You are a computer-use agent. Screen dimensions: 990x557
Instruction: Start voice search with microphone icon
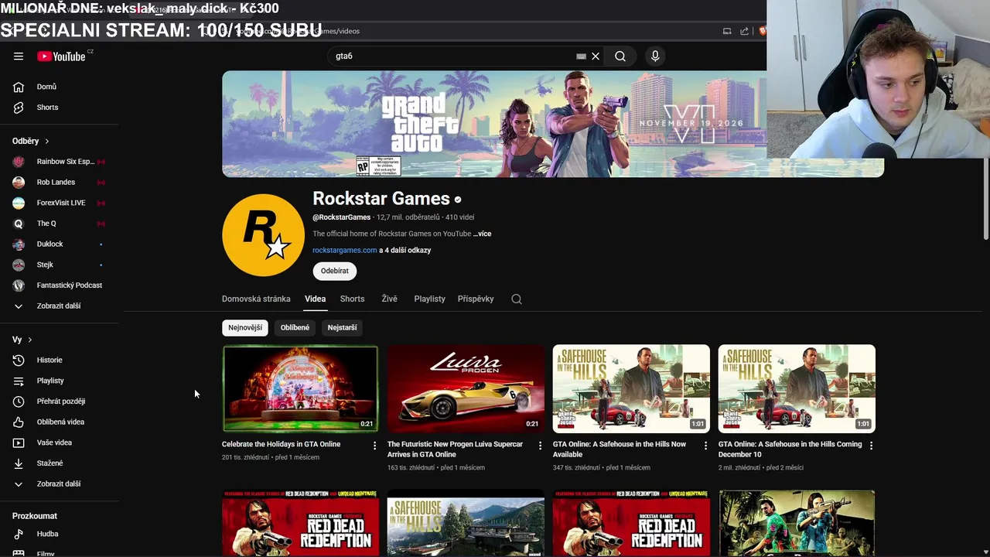click(x=655, y=56)
